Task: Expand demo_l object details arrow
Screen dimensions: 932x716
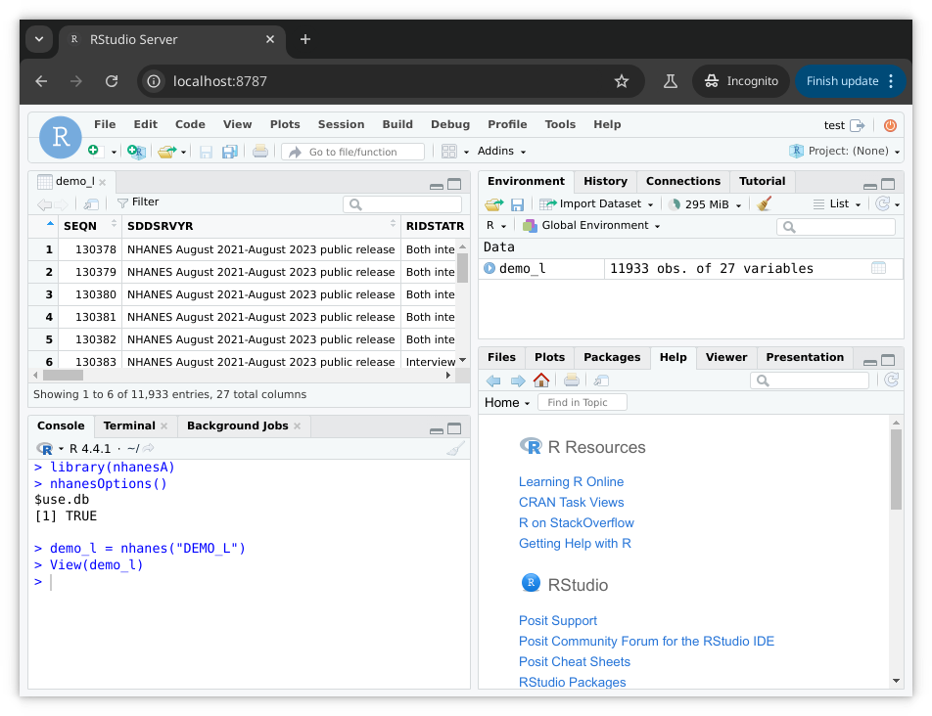Action: 489,268
